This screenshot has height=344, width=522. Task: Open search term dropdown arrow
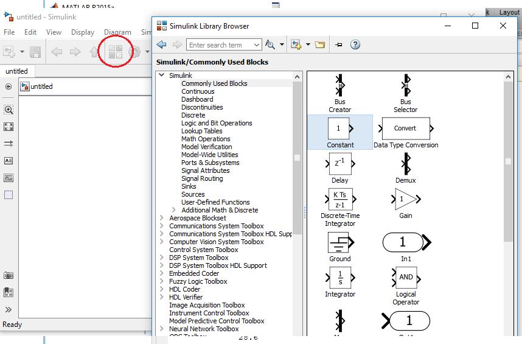coord(256,44)
